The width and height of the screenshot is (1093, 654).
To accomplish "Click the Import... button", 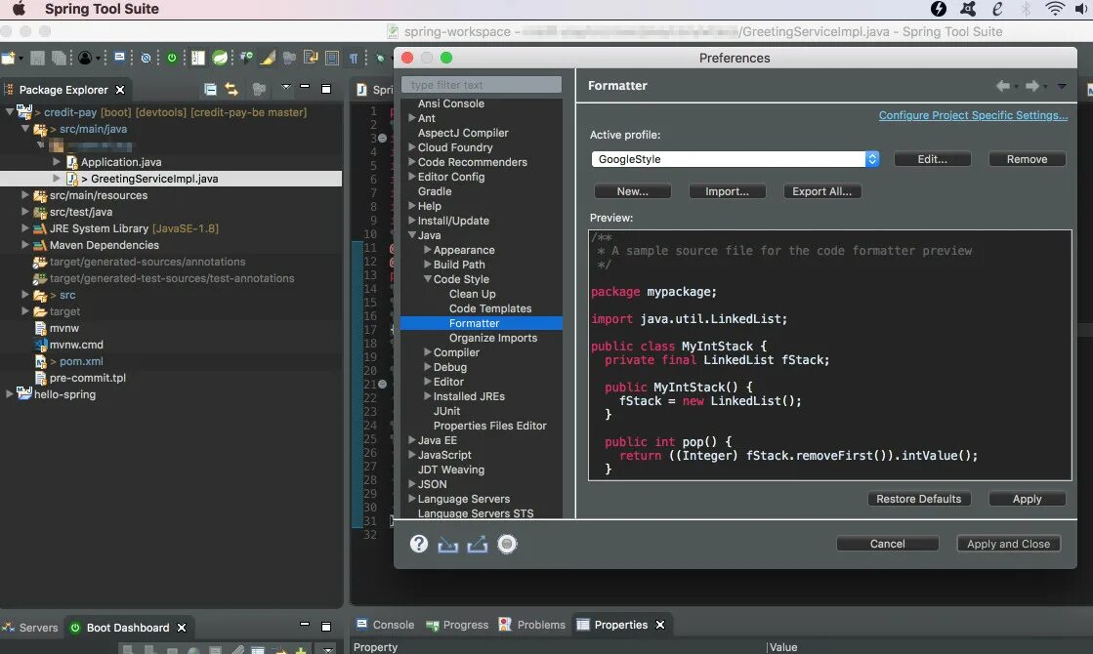I will tap(727, 191).
